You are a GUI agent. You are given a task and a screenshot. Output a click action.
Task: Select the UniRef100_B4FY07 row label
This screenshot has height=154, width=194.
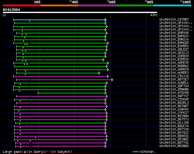pyautogui.click(x=174, y=96)
